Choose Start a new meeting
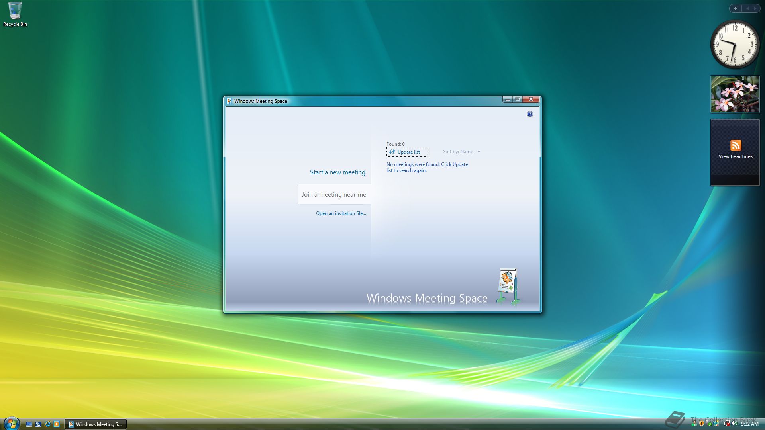Image resolution: width=765 pixels, height=430 pixels. (x=337, y=172)
